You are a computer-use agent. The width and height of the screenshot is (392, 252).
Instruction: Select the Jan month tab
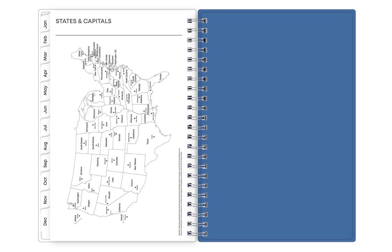coord(45,24)
